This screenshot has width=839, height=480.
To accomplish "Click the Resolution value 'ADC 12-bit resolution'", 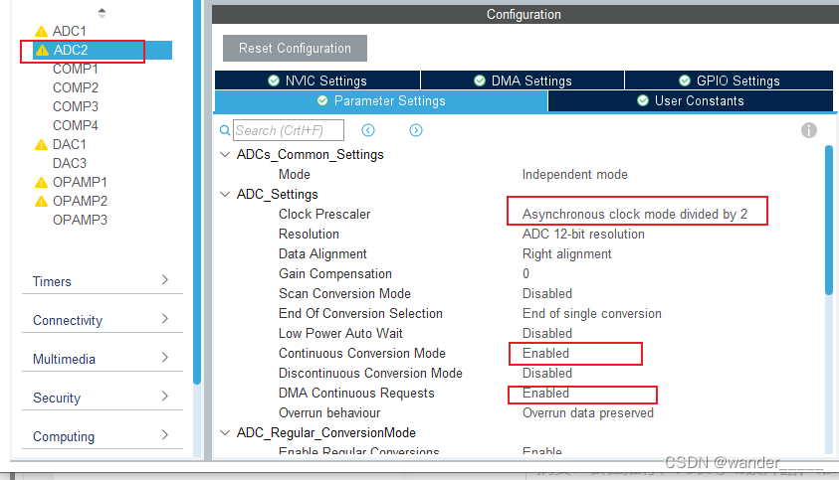I will 583,234.
